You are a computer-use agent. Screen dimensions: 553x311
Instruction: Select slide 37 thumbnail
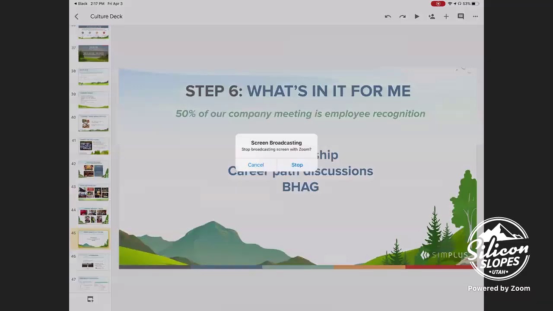pos(93,54)
